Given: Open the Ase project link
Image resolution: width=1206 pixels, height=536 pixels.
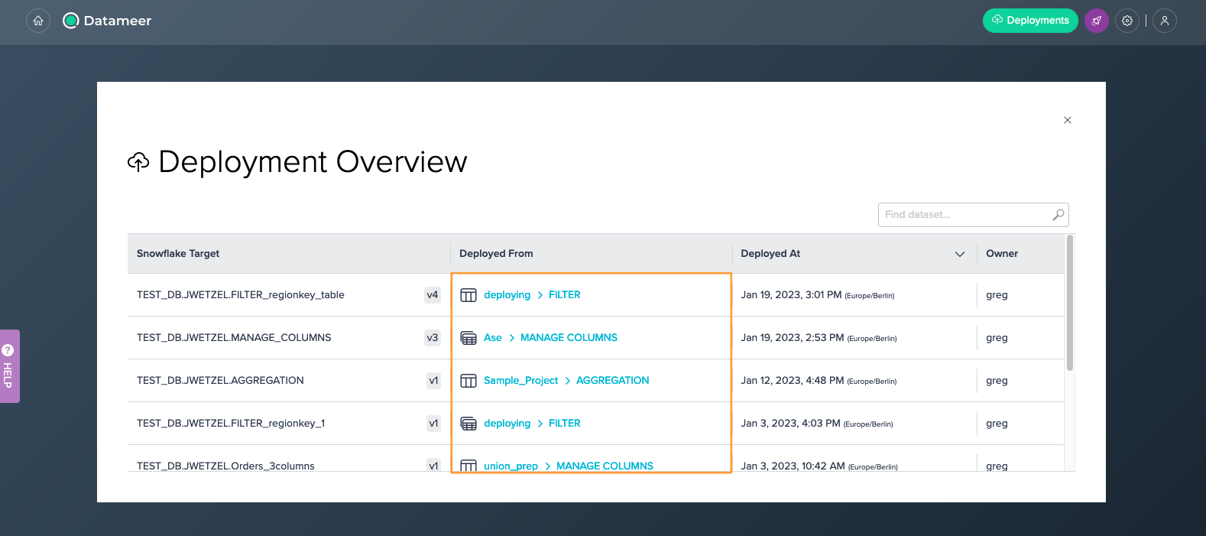Looking at the screenshot, I should tap(493, 338).
